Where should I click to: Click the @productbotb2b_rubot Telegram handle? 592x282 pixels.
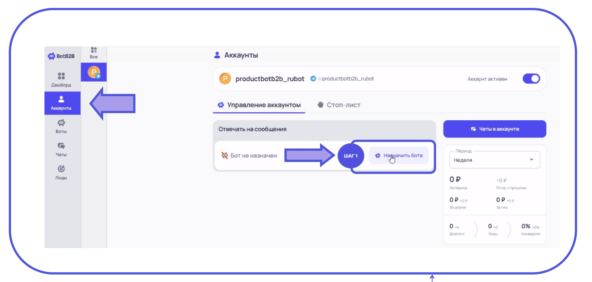pyautogui.click(x=345, y=79)
